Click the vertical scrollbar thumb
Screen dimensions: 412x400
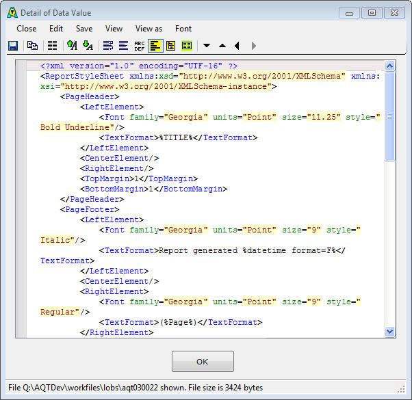tap(389, 116)
